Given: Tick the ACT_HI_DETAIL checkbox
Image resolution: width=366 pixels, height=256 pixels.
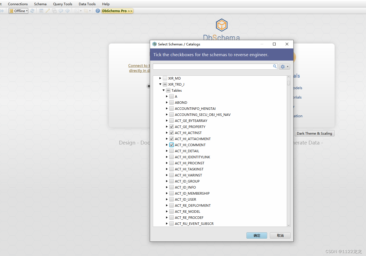Looking at the screenshot, I should 172,151.
